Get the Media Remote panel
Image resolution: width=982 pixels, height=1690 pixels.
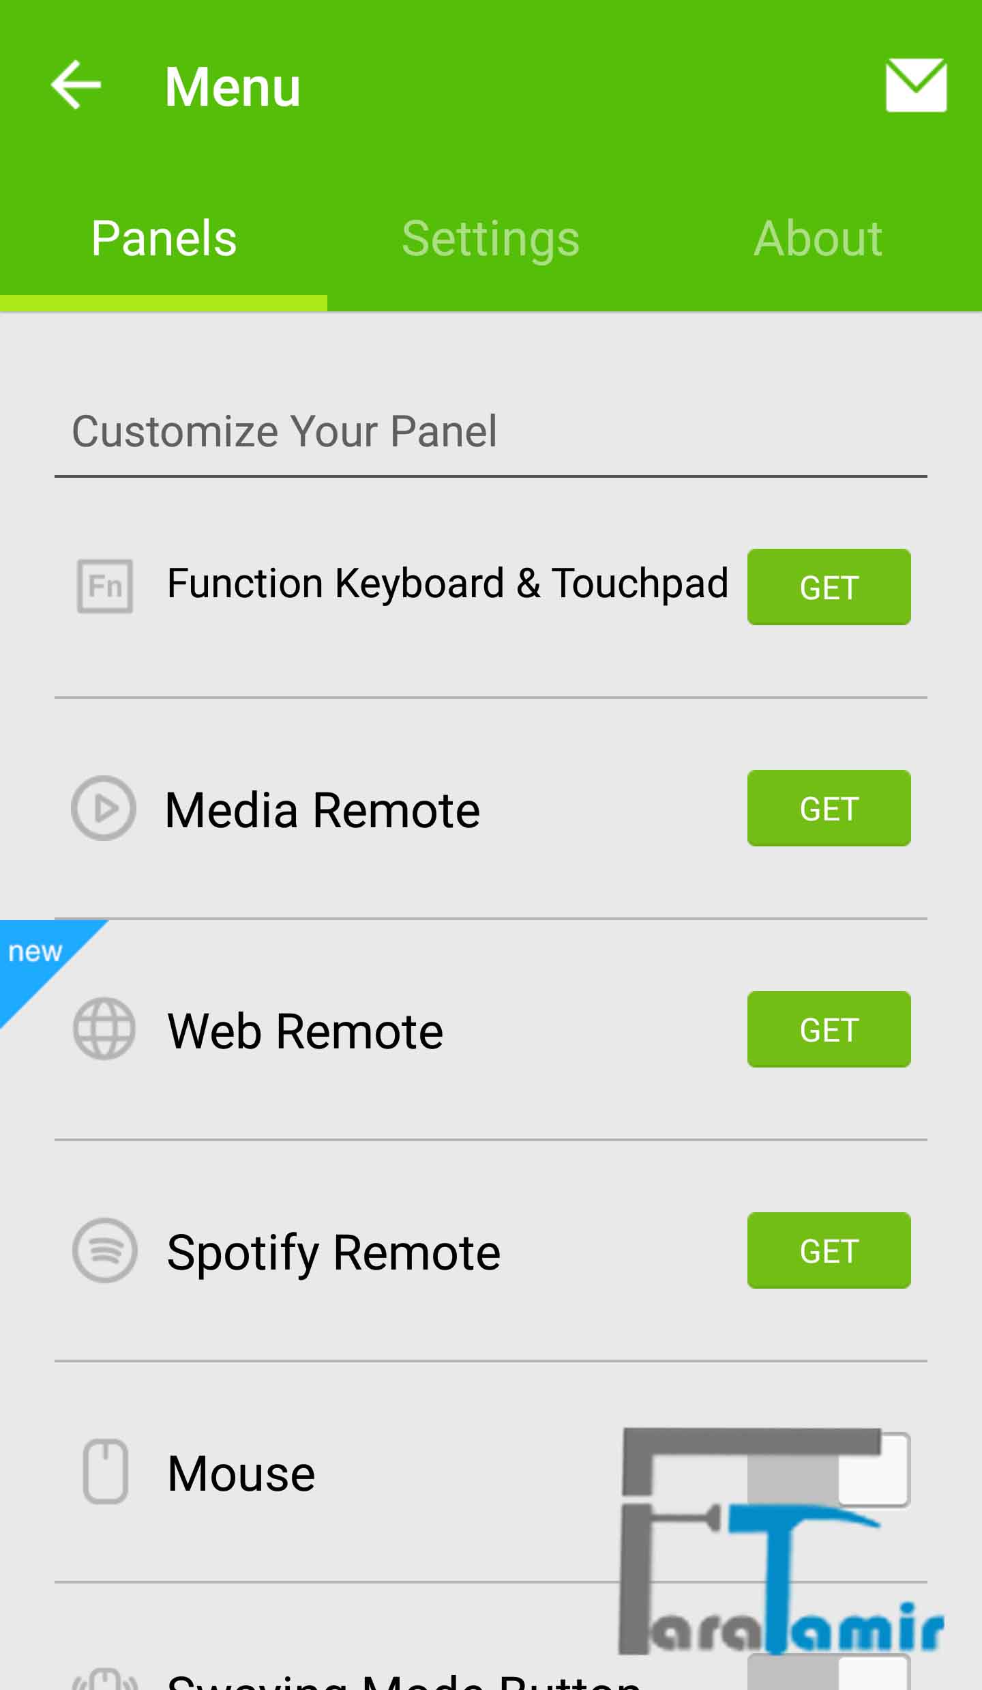(x=829, y=808)
